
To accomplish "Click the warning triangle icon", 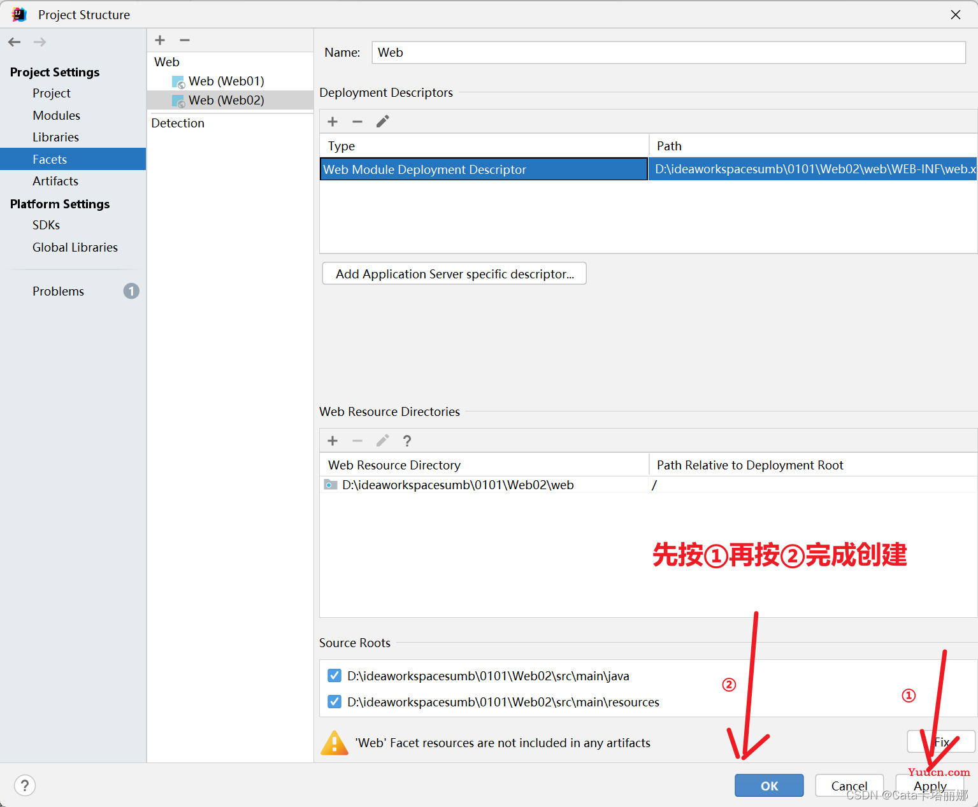I will coord(334,743).
